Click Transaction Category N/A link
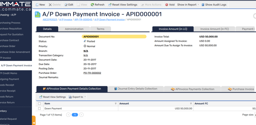 point(85,55)
